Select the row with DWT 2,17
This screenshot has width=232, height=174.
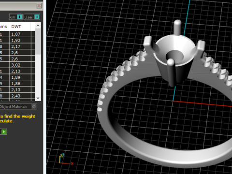click(17, 46)
